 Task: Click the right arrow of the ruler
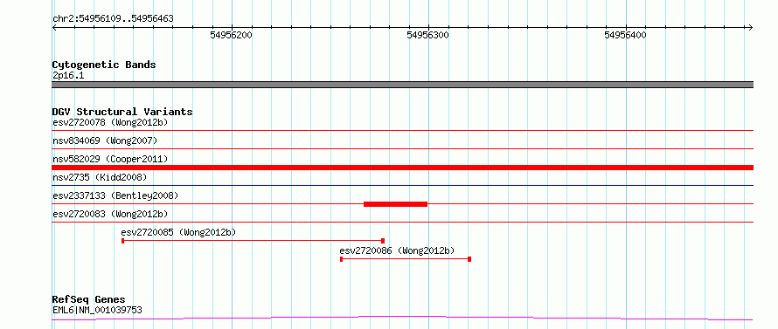pyautogui.click(x=751, y=27)
